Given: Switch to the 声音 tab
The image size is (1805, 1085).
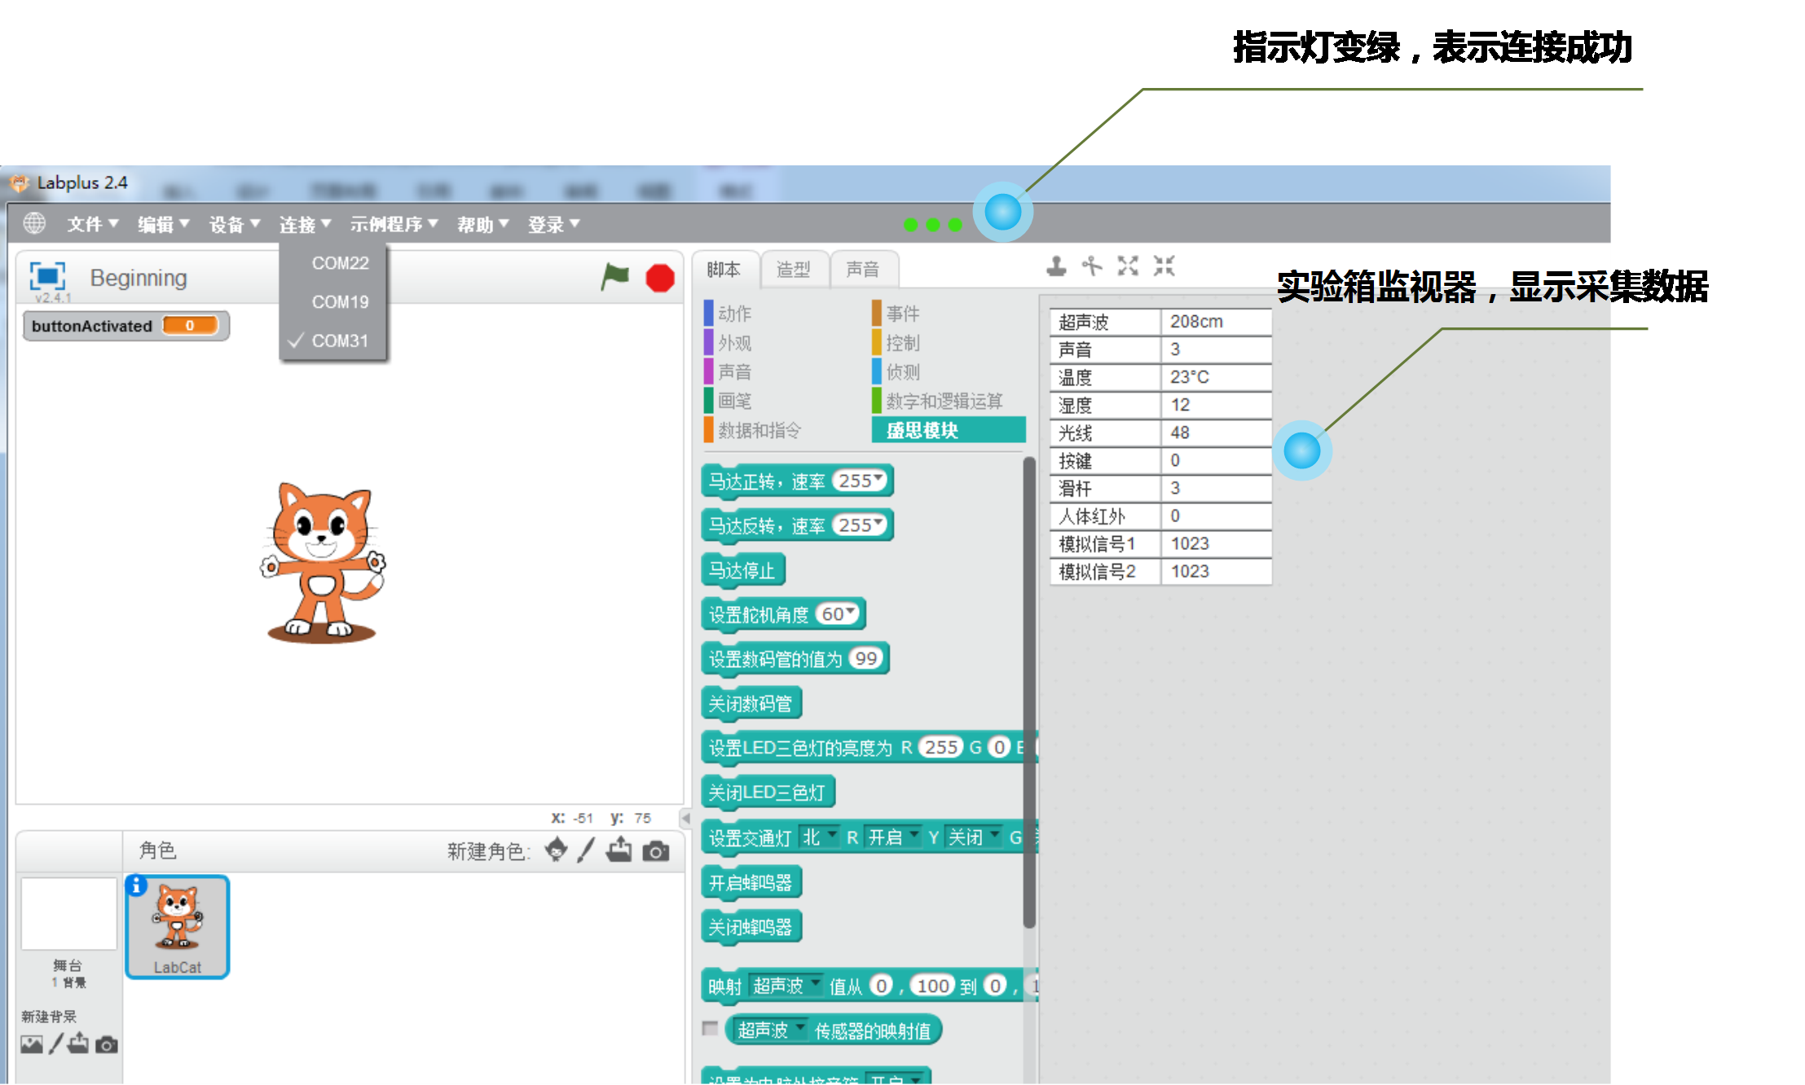Looking at the screenshot, I should 862,270.
